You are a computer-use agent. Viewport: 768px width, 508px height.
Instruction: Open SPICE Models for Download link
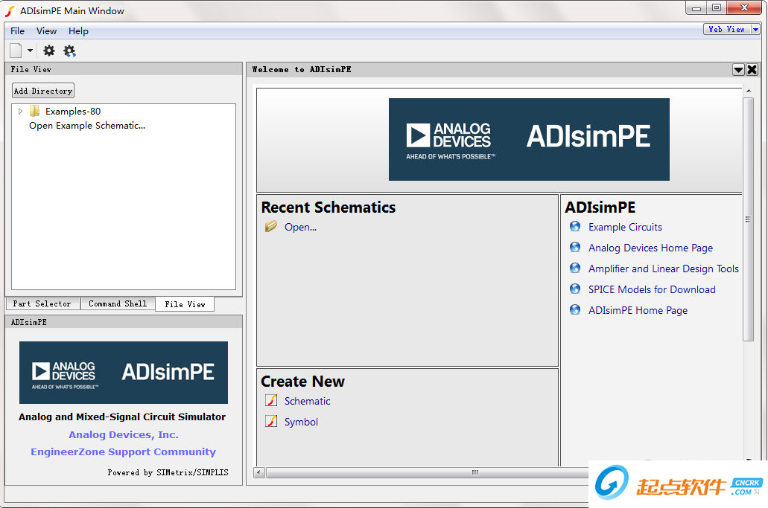point(652,289)
